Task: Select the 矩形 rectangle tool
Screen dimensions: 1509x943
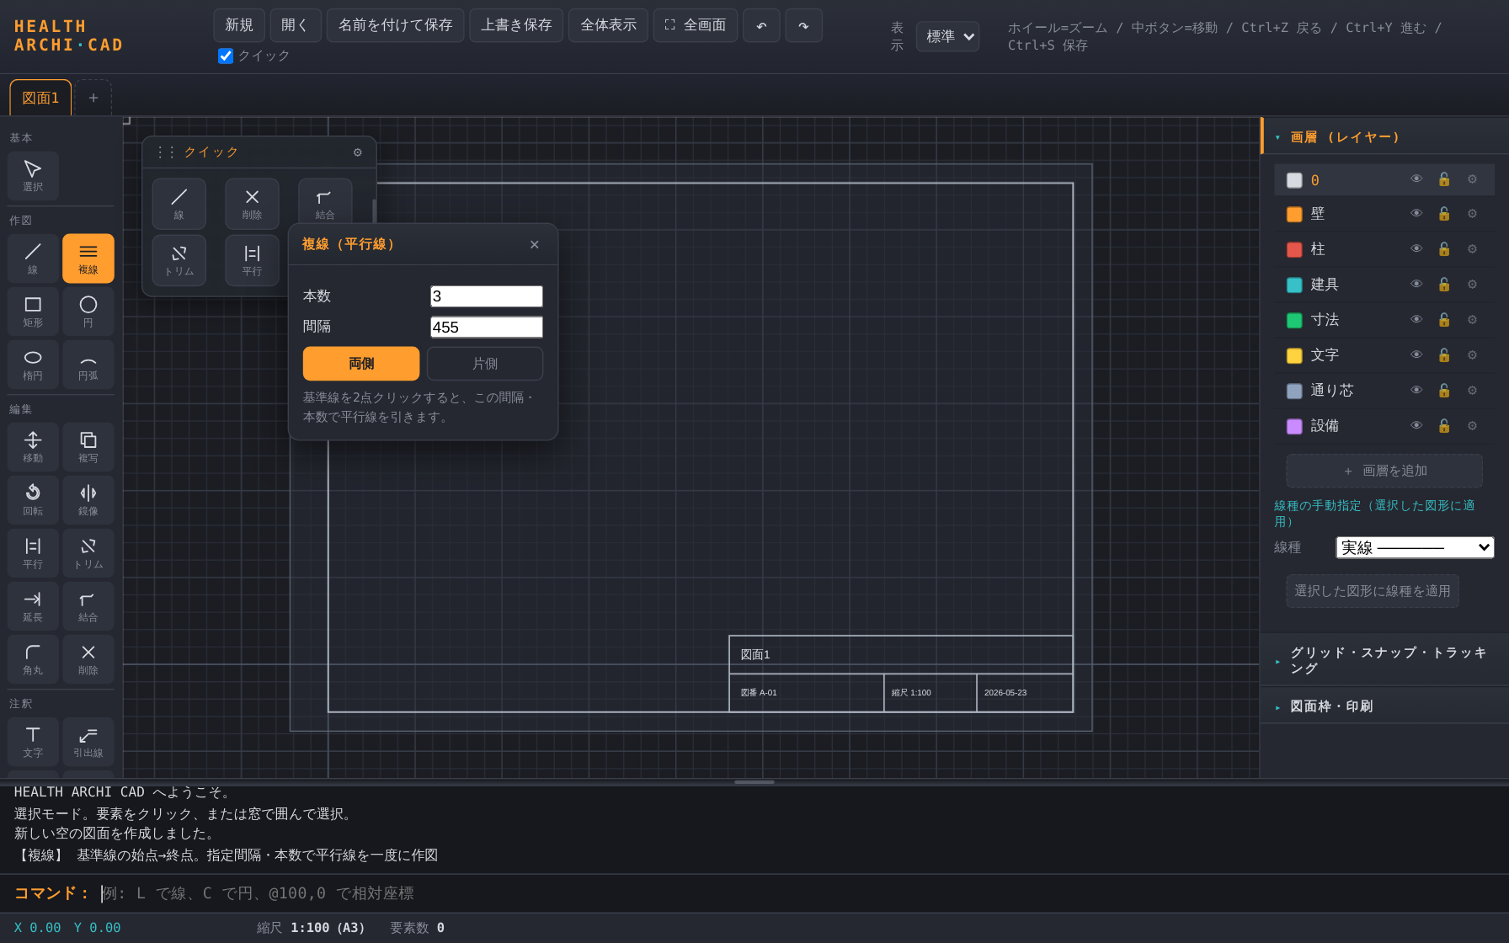Action: [x=33, y=312]
